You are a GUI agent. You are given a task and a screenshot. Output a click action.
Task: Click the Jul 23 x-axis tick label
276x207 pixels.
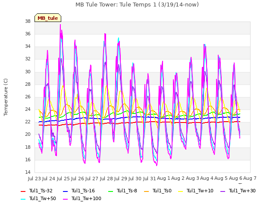point(34,179)
